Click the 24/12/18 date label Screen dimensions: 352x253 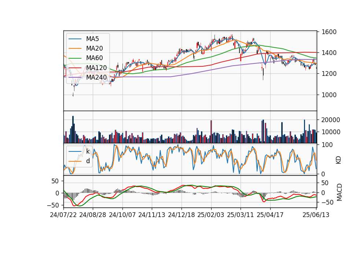coord(181,215)
